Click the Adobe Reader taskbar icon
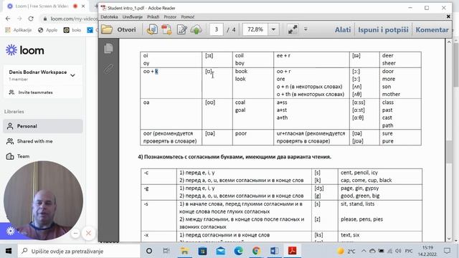 pos(292,251)
